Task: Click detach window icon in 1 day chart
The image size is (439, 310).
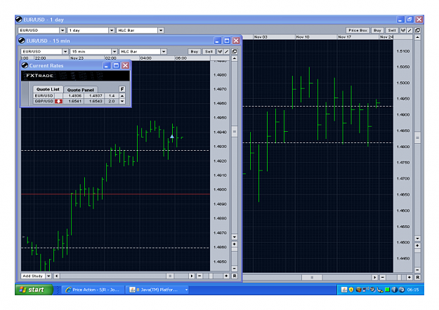Action: [417, 30]
